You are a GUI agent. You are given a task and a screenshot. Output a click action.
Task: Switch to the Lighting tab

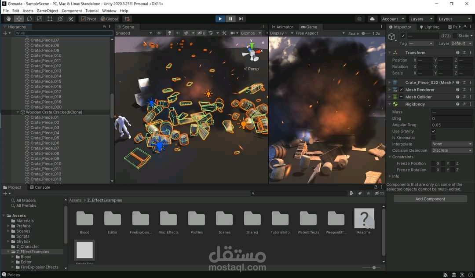tap(429, 27)
